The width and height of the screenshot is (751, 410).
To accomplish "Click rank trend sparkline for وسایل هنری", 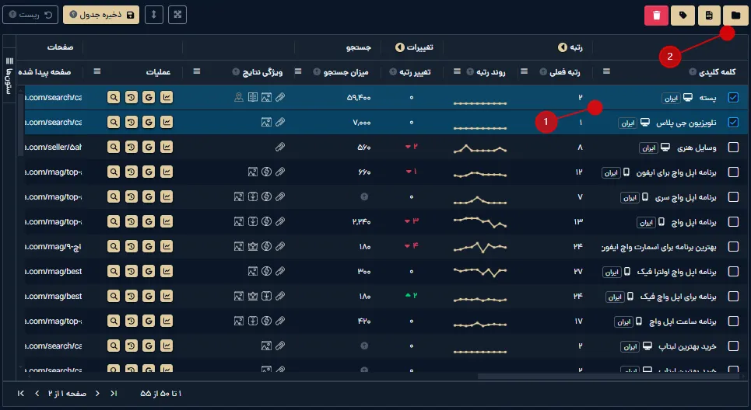I will [480, 148].
